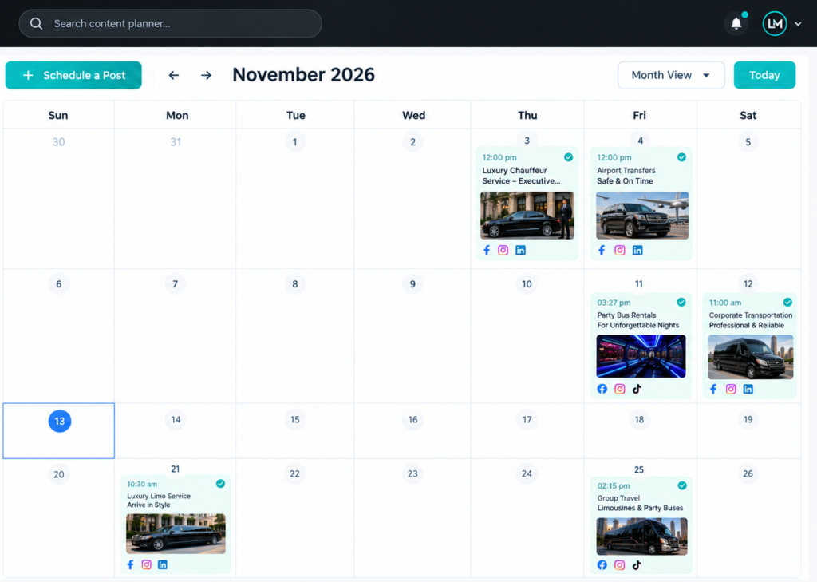Click Facebook icon on Party Bus Rentals post

point(602,389)
